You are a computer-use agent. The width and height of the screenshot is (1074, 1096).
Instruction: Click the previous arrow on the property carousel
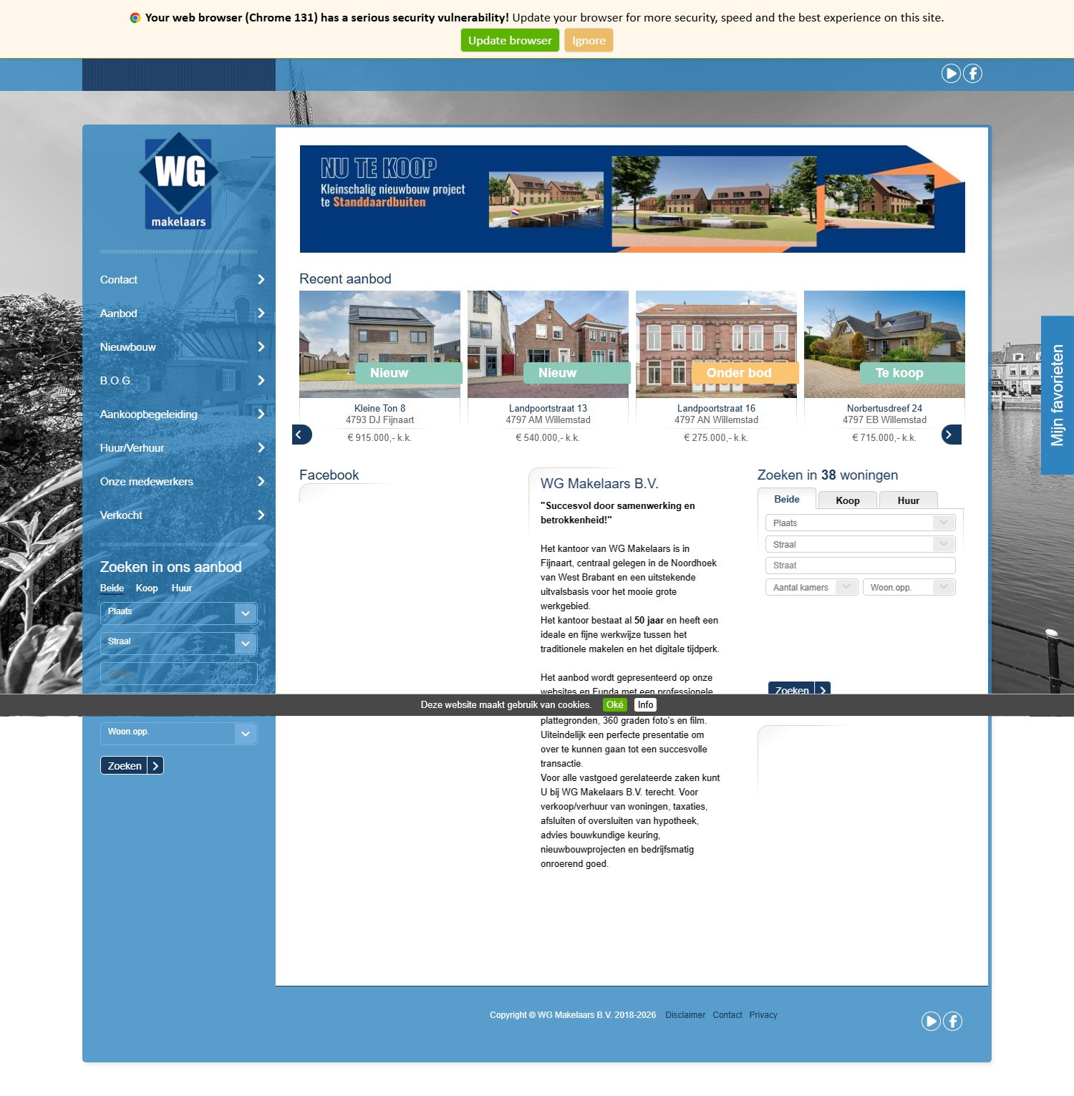[301, 435]
